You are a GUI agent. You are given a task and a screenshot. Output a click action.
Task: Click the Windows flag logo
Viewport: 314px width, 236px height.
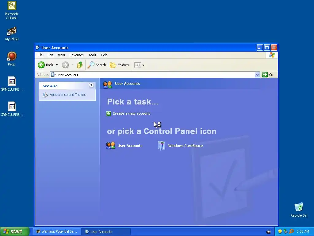coord(272,55)
